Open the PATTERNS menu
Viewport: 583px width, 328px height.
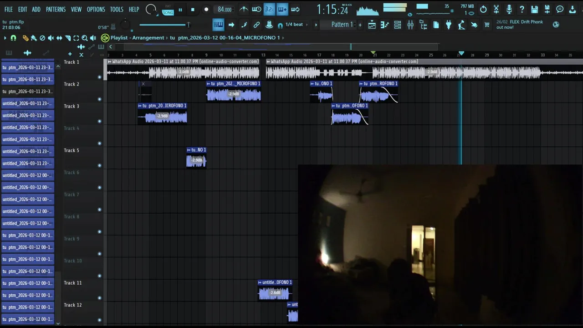(x=56, y=9)
